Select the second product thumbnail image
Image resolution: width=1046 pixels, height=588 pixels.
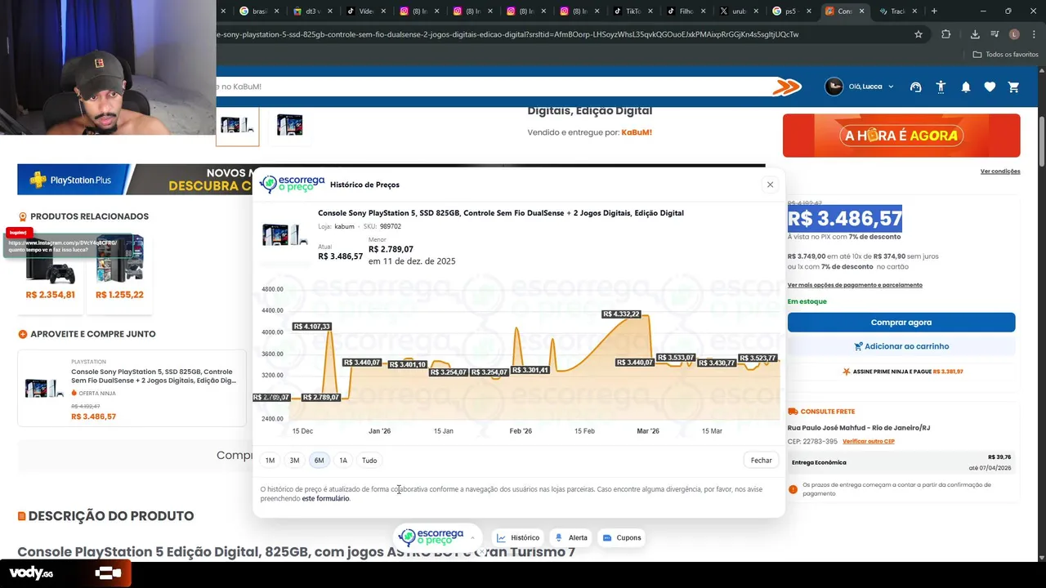point(289,125)
